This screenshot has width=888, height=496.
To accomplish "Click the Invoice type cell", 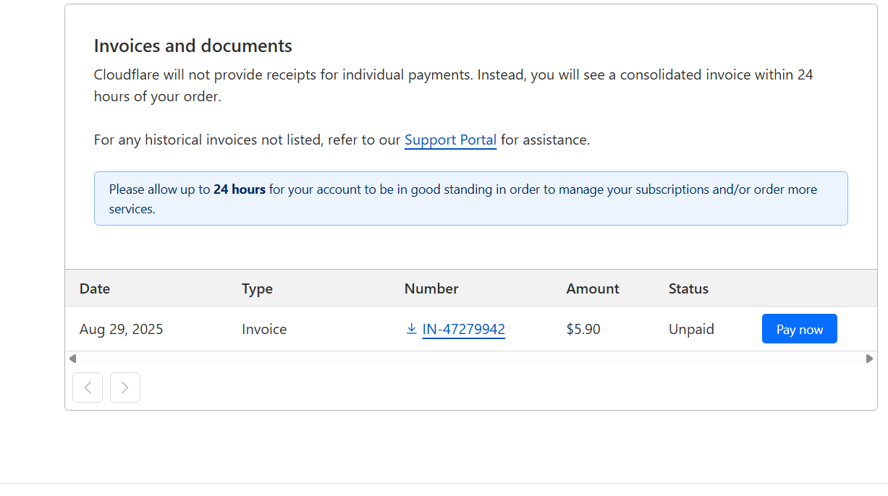I will [x=264, y=330].
